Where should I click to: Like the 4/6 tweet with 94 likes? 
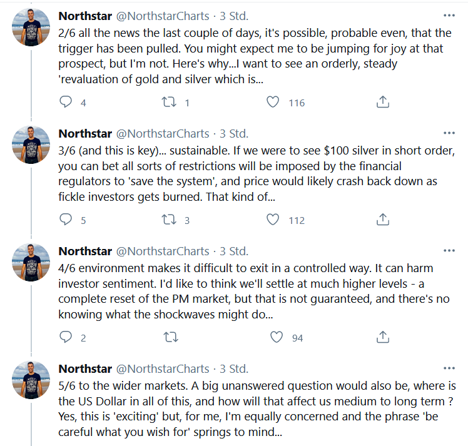pyautogui.click(x=277, y=337)
